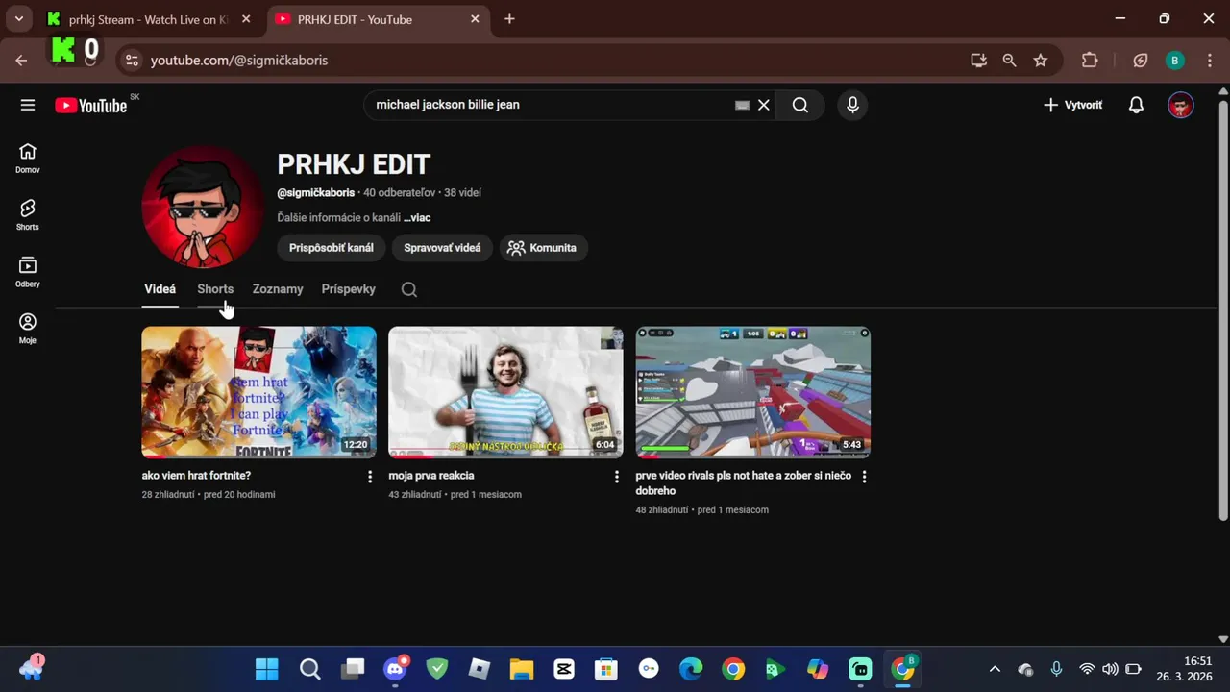
Task: Go back with browser arrow
Action: 21,61
